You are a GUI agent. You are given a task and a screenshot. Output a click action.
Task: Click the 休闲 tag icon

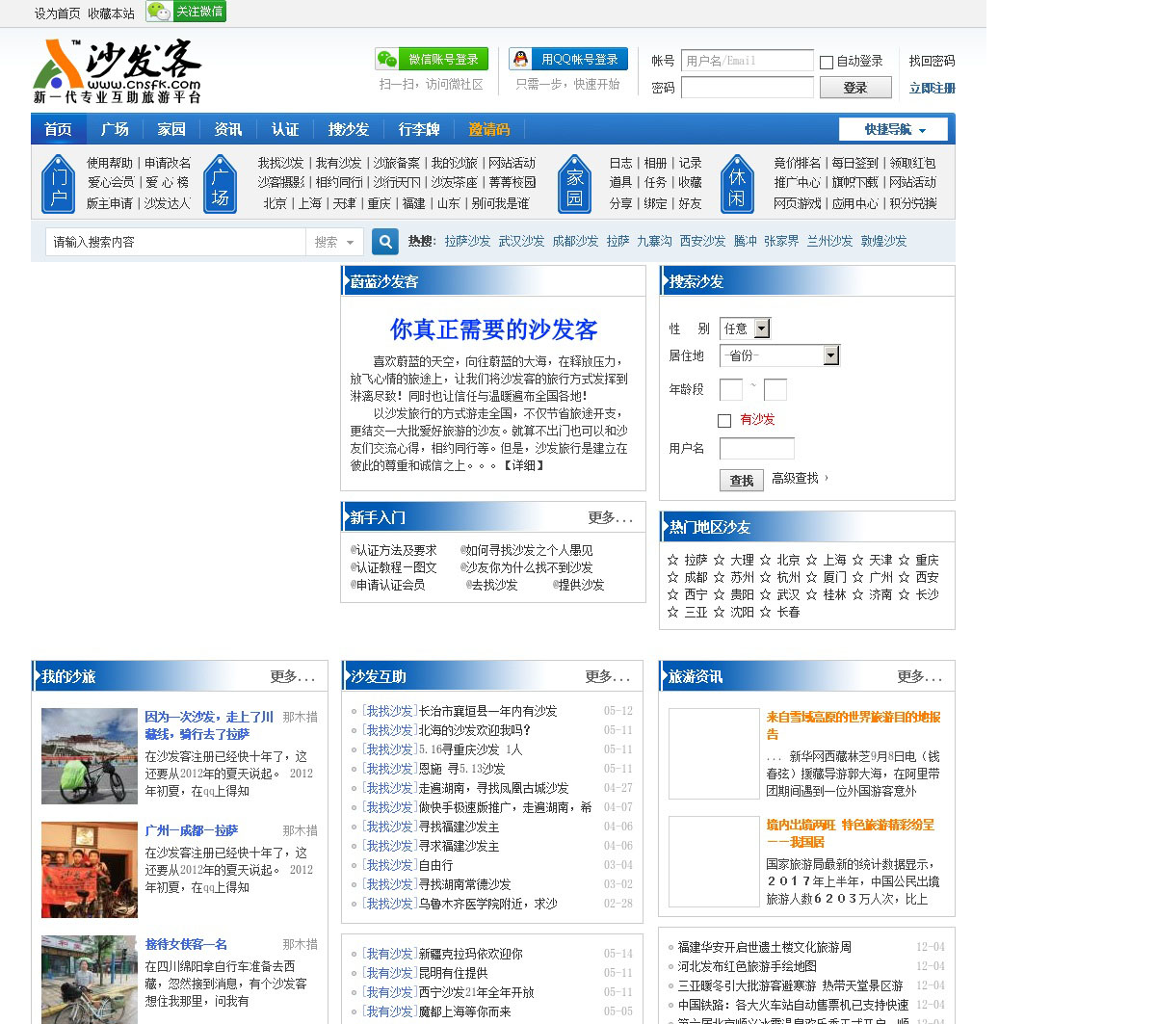coord(737,184)
